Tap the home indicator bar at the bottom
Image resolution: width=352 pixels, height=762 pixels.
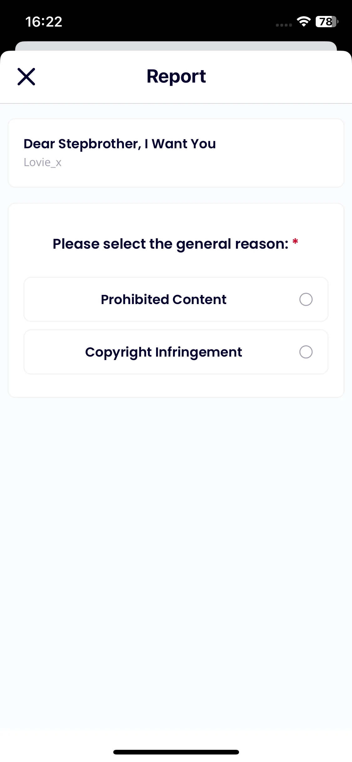(x=176, y=752)
